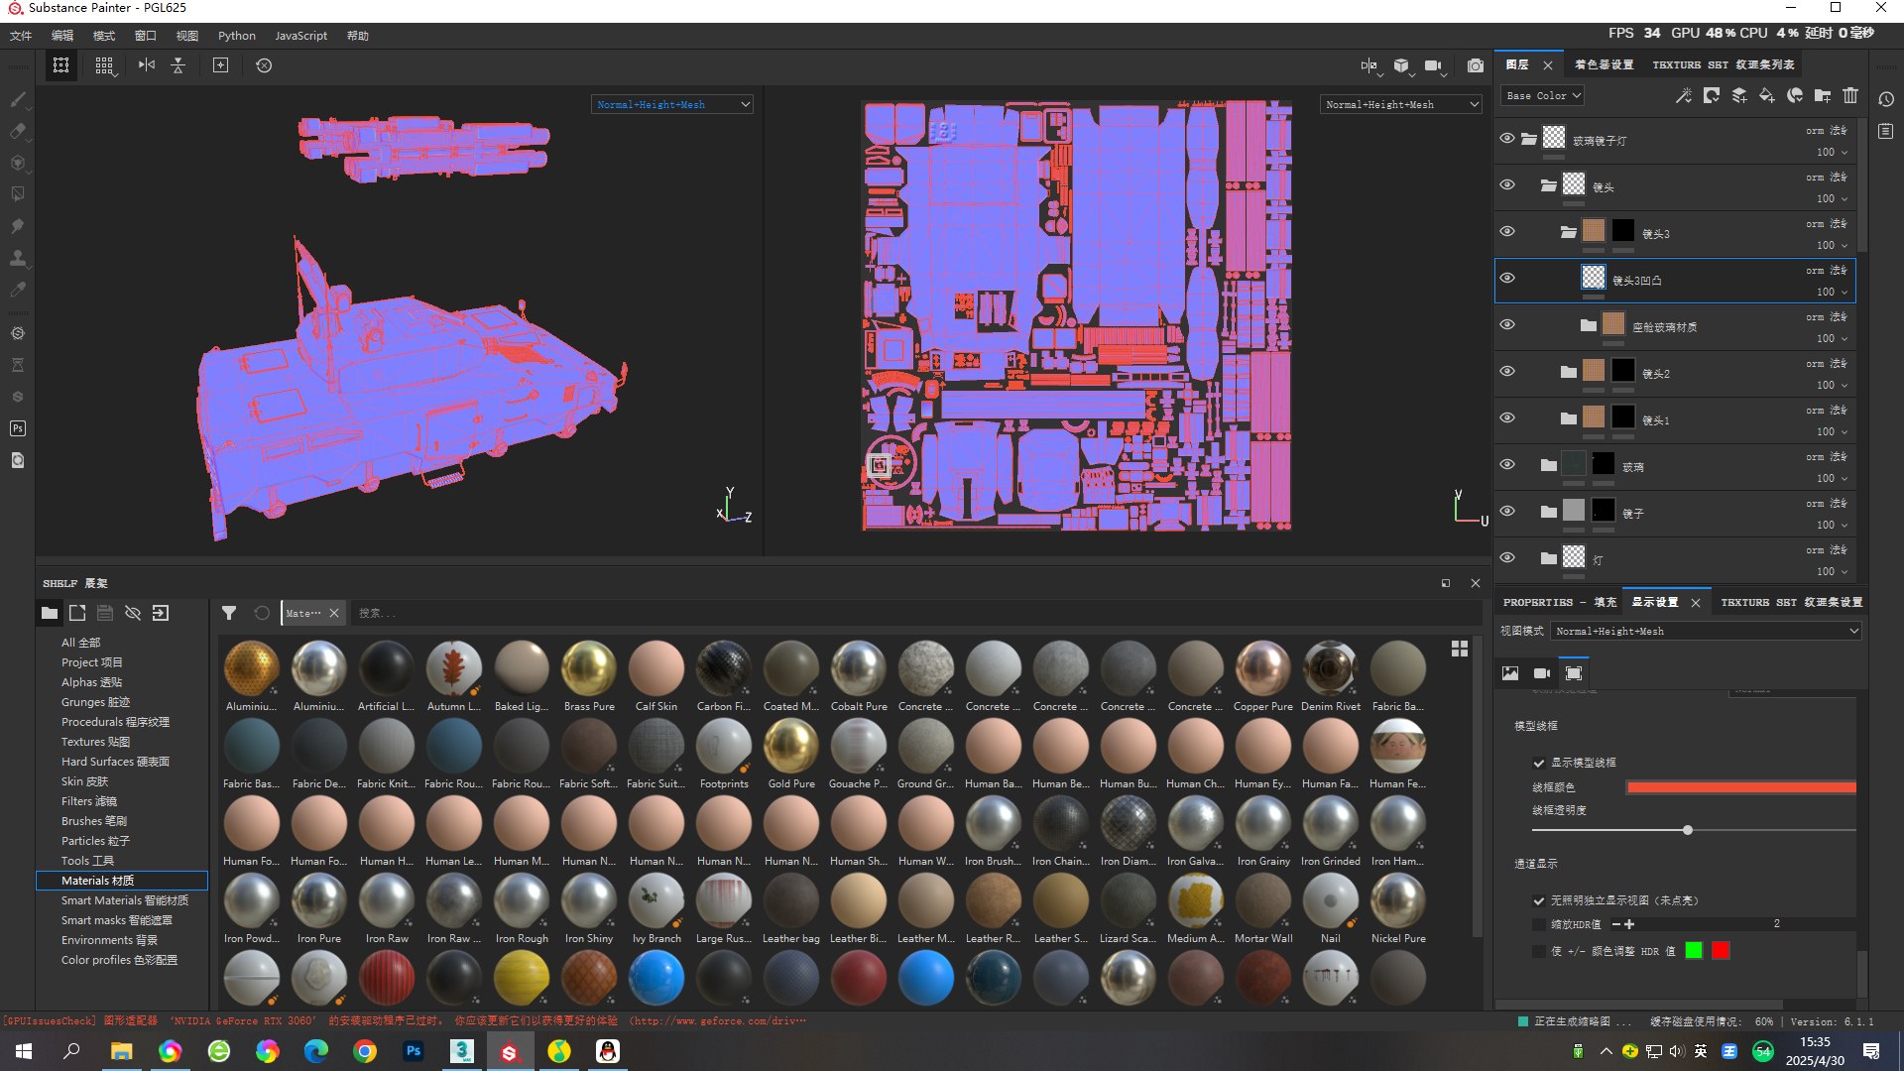Select Smart Materials 智能材质 shelf category

tap(124, 900)
